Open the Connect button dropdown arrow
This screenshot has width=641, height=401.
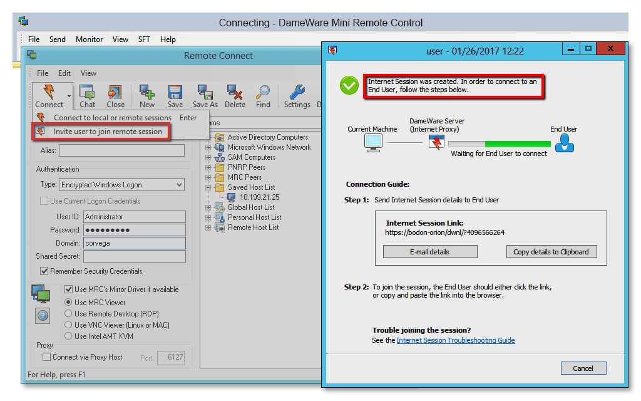69,95
